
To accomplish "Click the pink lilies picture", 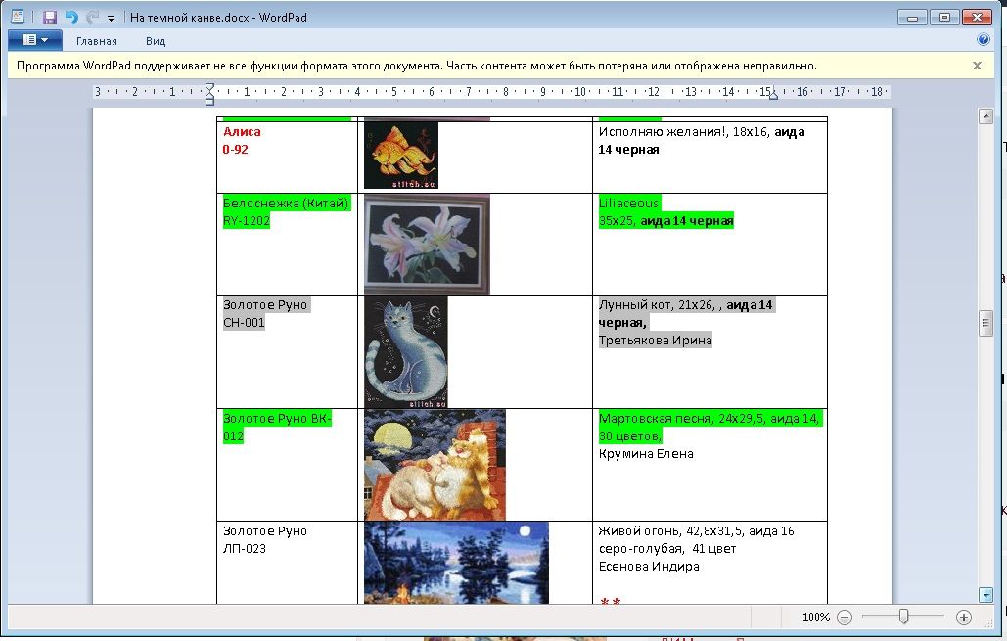I will [427, 244].
